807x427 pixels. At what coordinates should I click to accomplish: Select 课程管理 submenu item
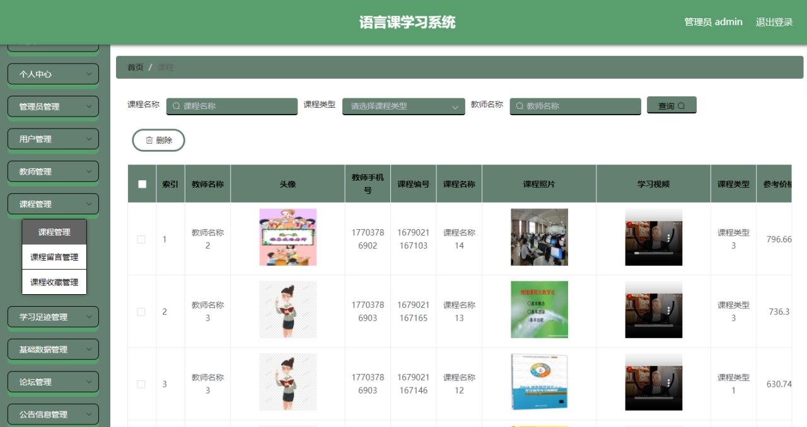[x=54, y=232]
